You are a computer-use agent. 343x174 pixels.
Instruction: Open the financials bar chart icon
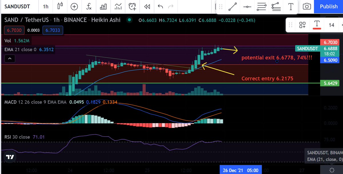103,6
